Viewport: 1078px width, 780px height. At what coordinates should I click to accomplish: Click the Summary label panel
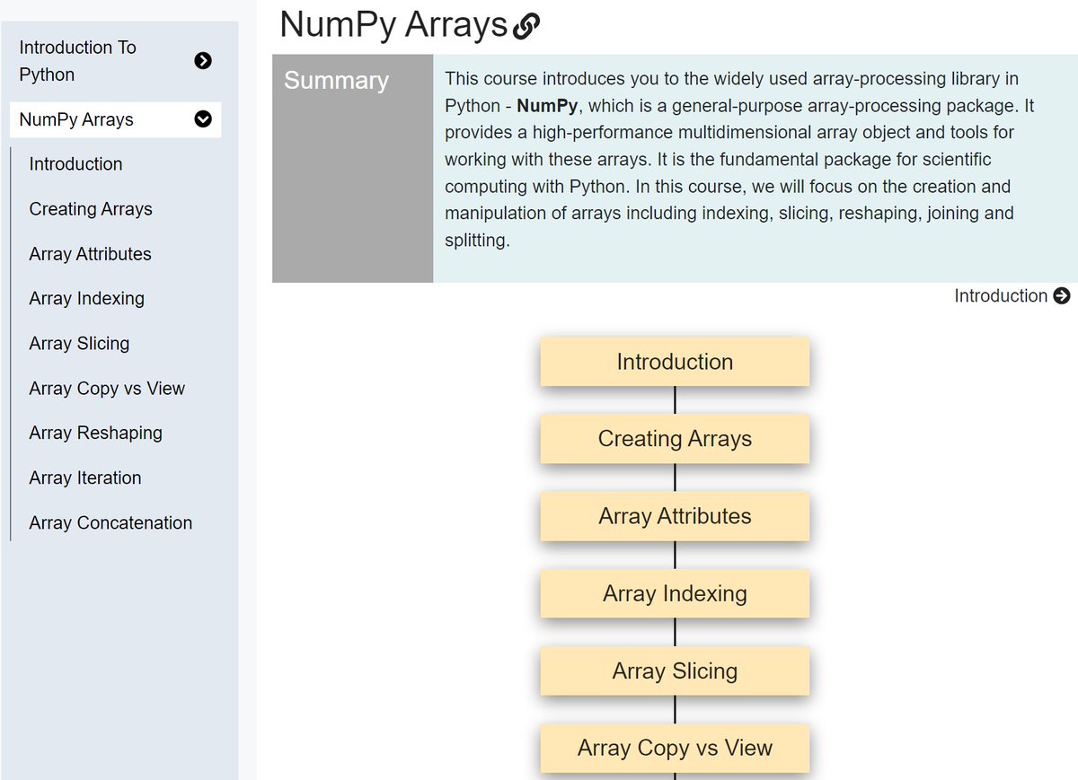(352, 169)
